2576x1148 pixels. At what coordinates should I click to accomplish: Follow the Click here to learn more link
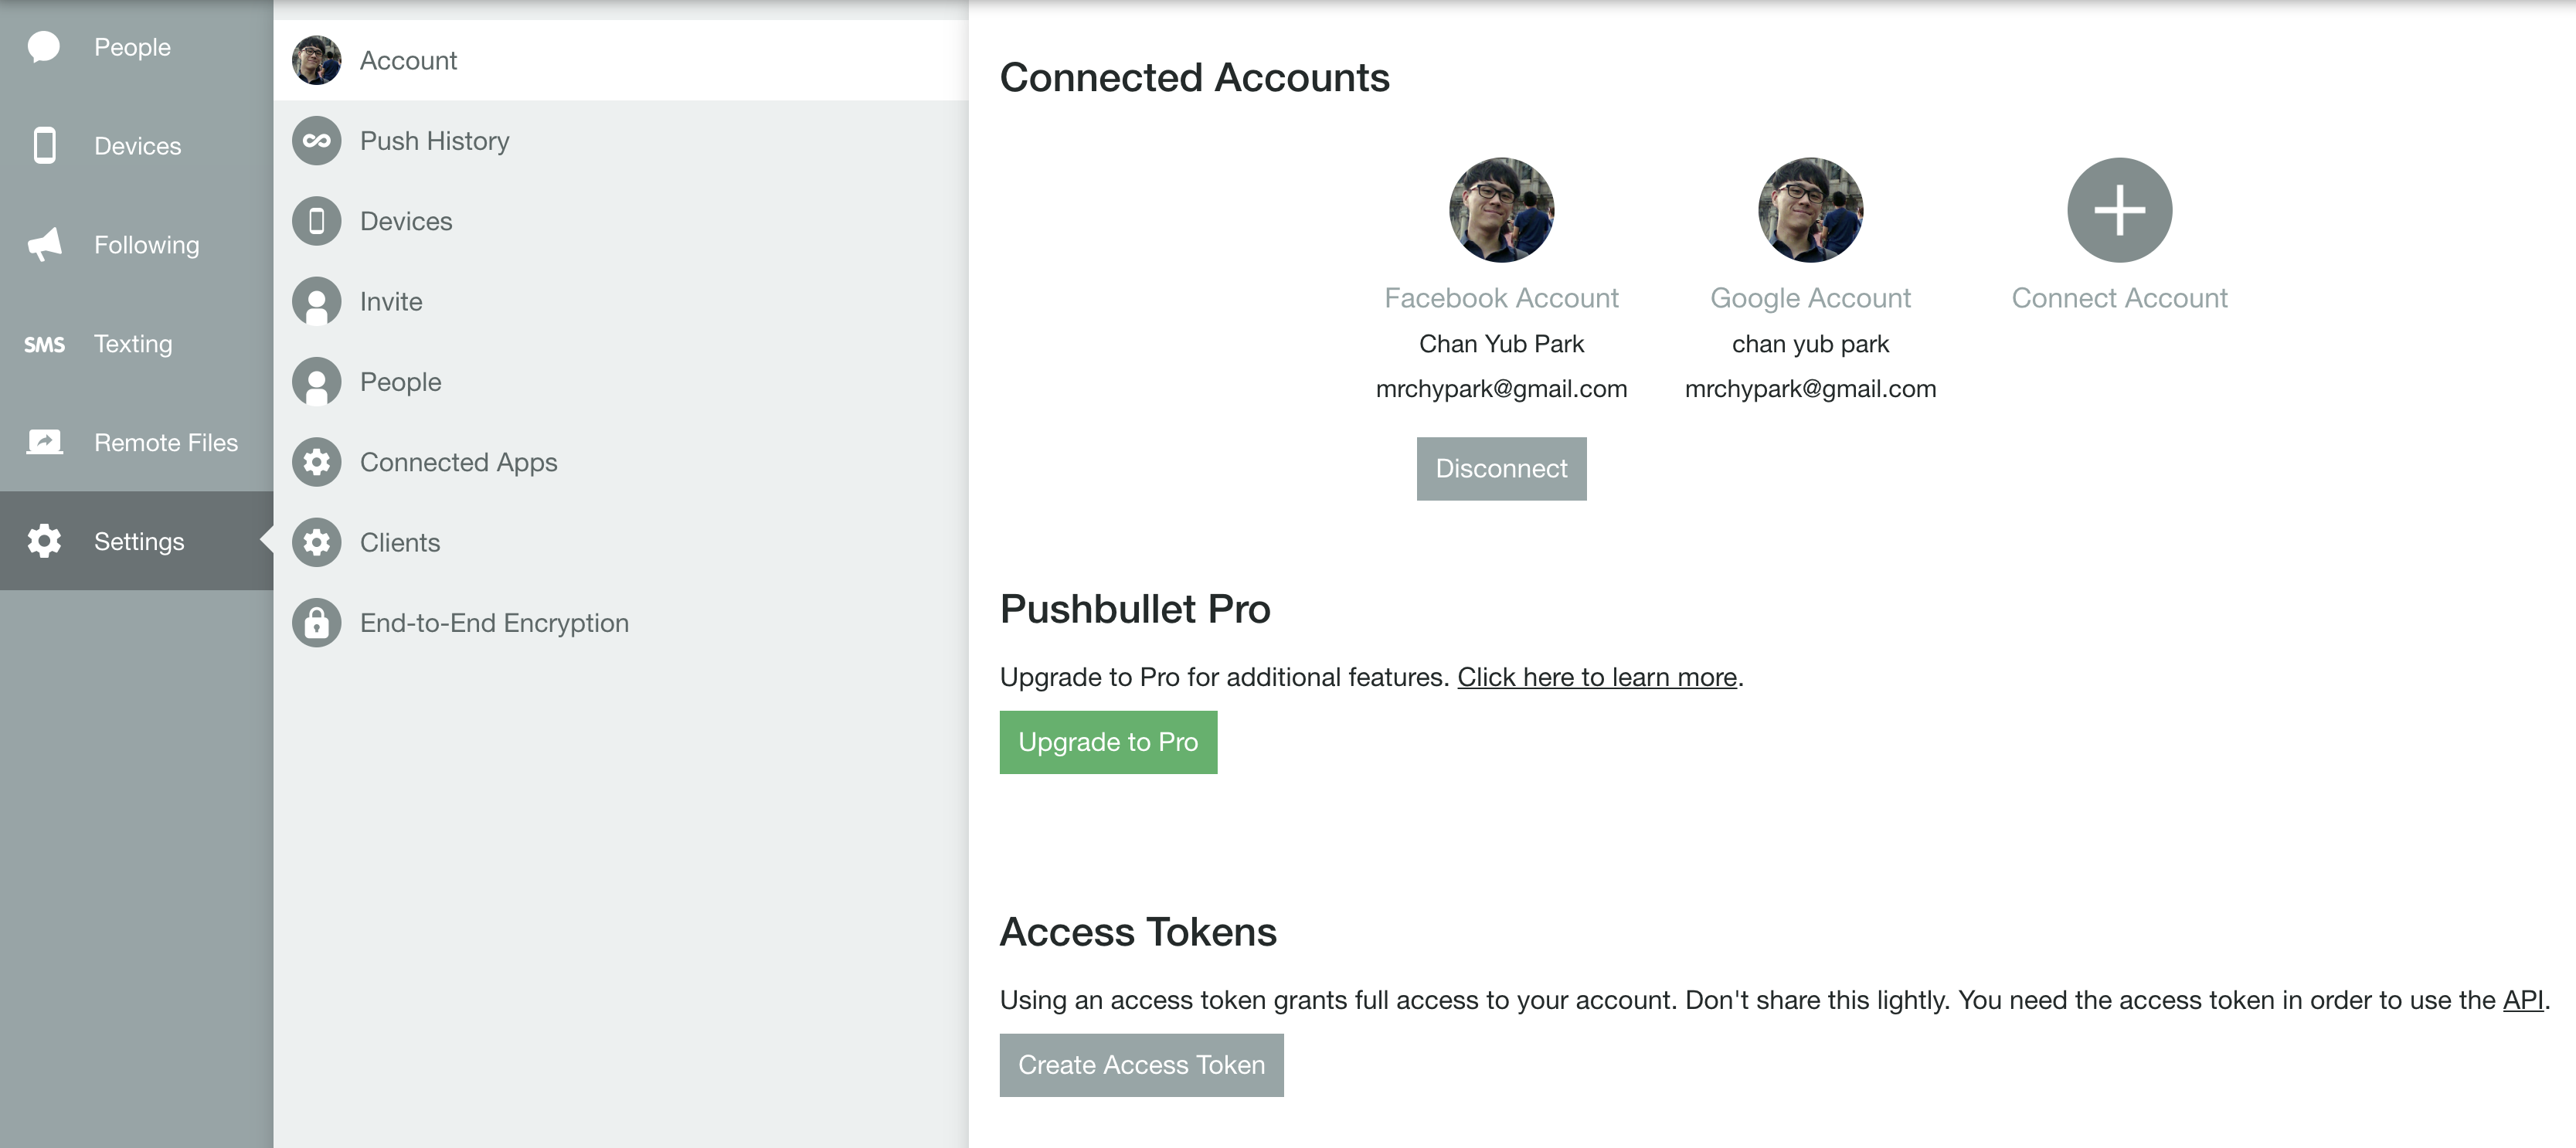click(1596, 677)
